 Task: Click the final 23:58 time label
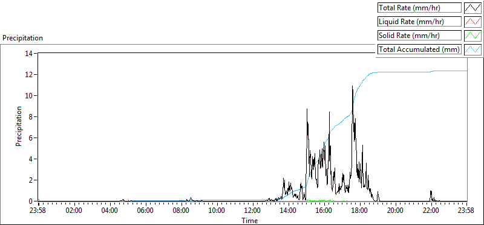(x=466, y=211)
